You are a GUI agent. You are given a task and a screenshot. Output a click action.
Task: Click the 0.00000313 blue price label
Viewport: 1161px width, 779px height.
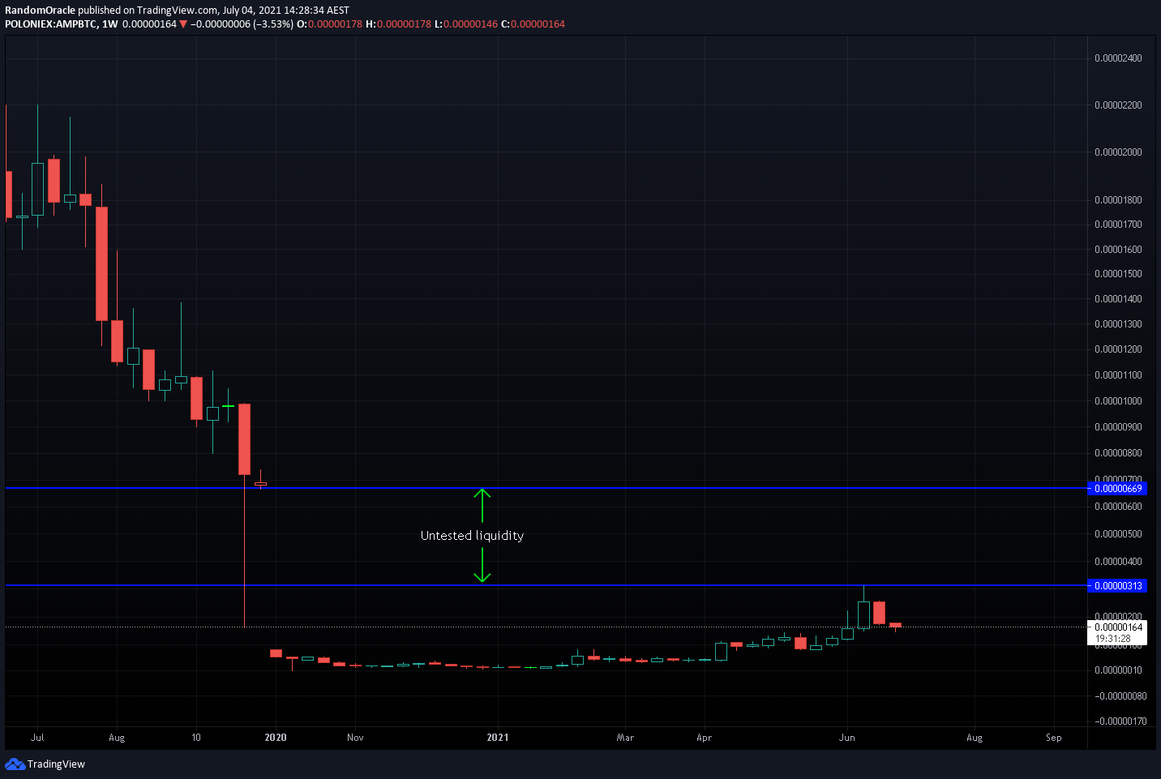(1117, 585)
